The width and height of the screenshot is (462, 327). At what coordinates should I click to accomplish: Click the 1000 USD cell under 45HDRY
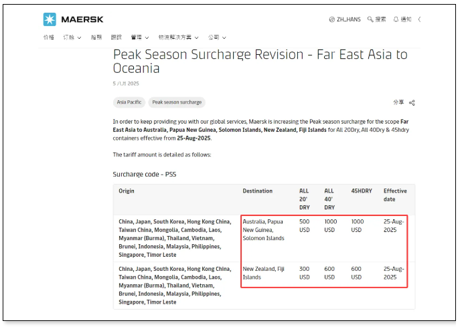(x=358, y=226)
